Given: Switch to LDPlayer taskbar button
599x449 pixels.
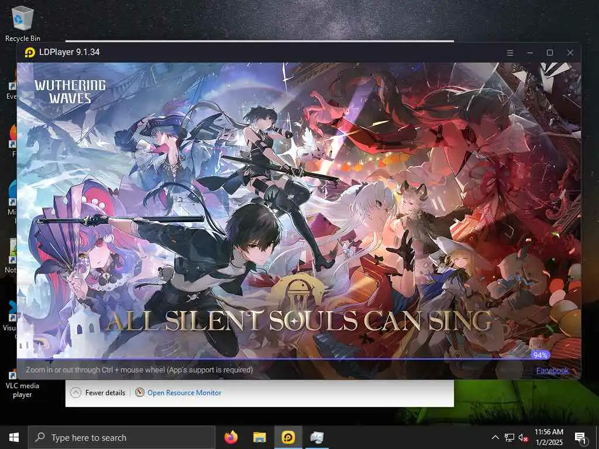Looking at the screenshot, I should coord(288,437).
